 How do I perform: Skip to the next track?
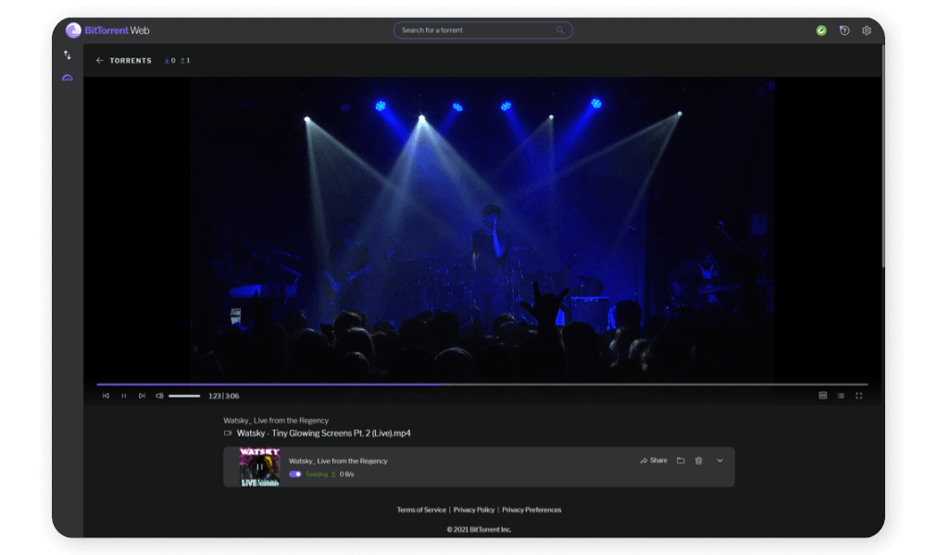[142, 396]
